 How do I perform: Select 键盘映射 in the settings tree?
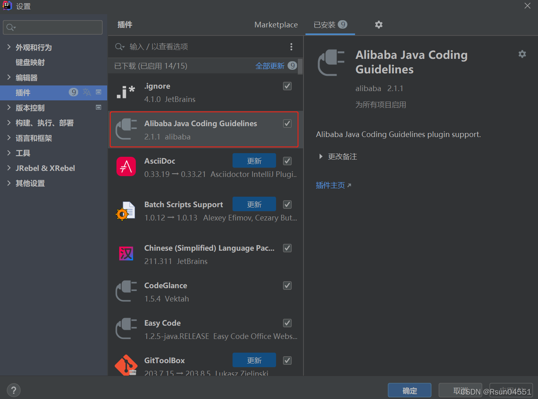30,62
